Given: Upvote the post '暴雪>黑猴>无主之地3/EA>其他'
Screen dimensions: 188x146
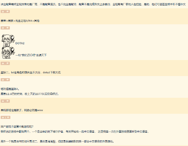Looking at the screenshot, I should point(3,12).
